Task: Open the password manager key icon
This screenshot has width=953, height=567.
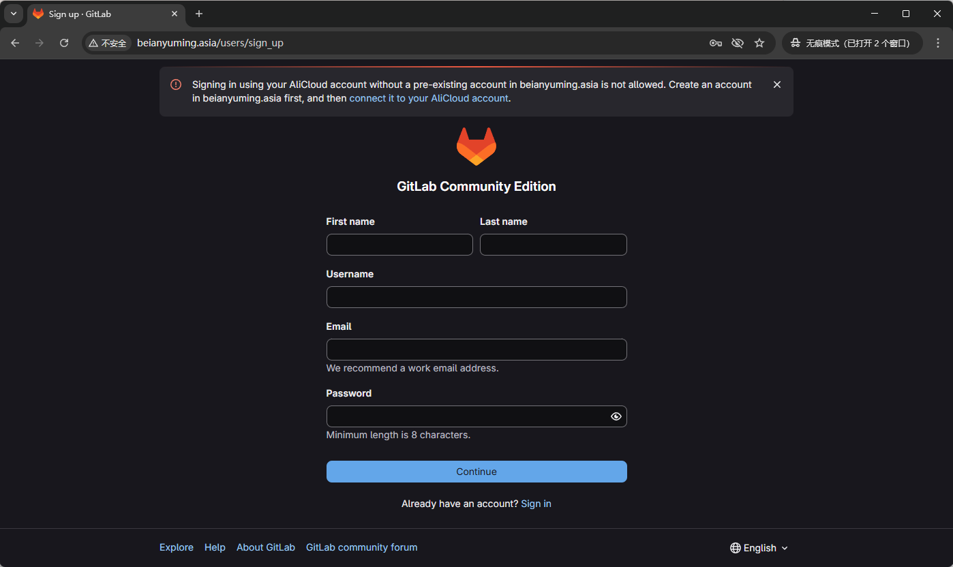Action: click(715, 43)
